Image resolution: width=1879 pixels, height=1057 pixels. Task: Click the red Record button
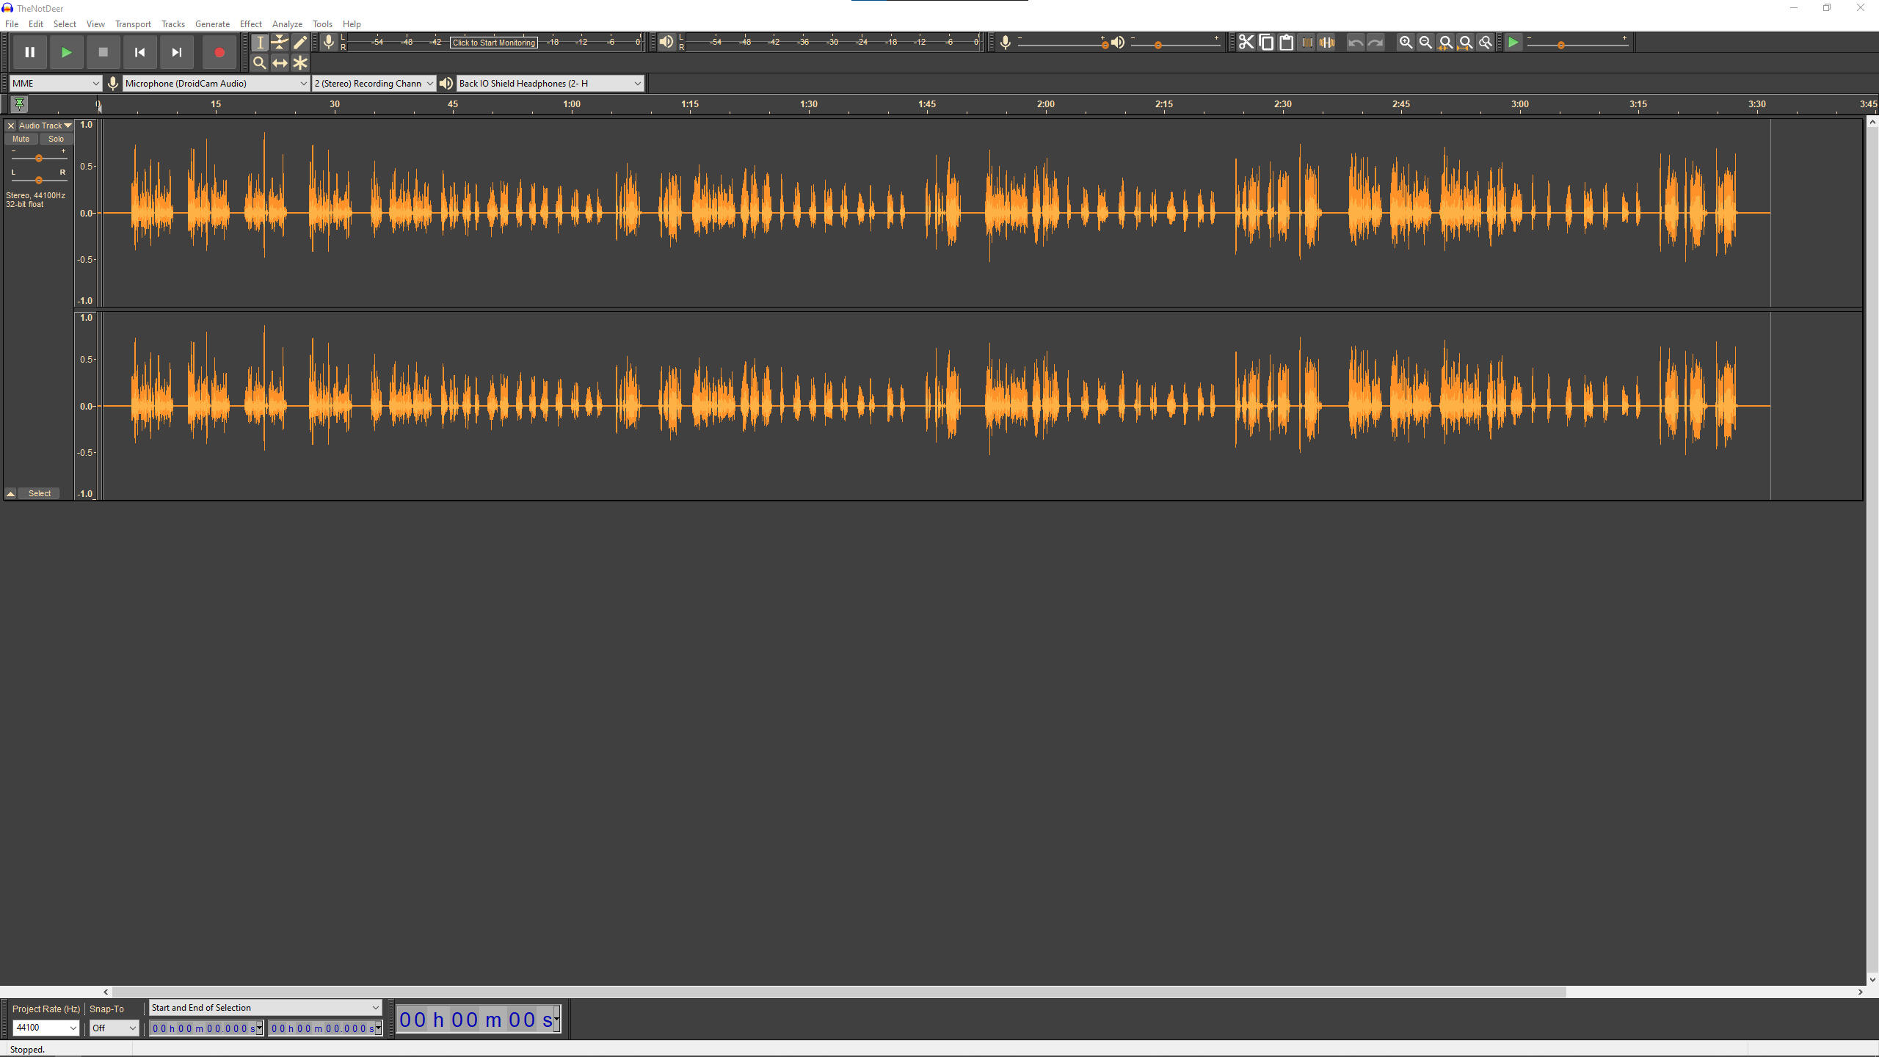(x=219, y=52)
